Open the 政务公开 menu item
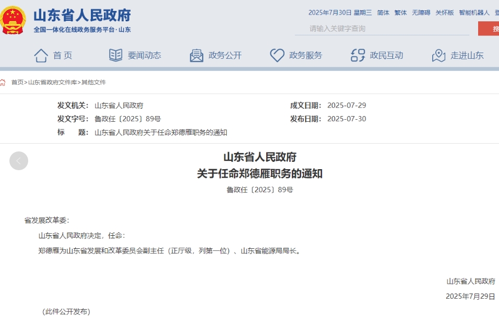The width and height of the screenshot is (499, 331). click(x=225, y=55)
